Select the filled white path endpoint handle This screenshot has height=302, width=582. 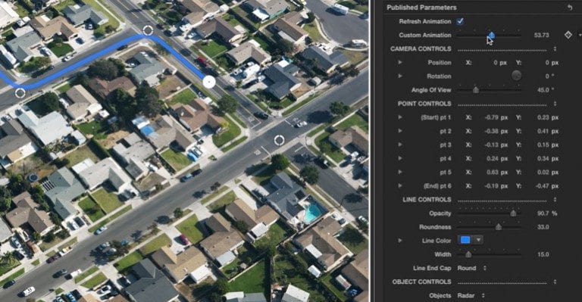coord(209,82)
